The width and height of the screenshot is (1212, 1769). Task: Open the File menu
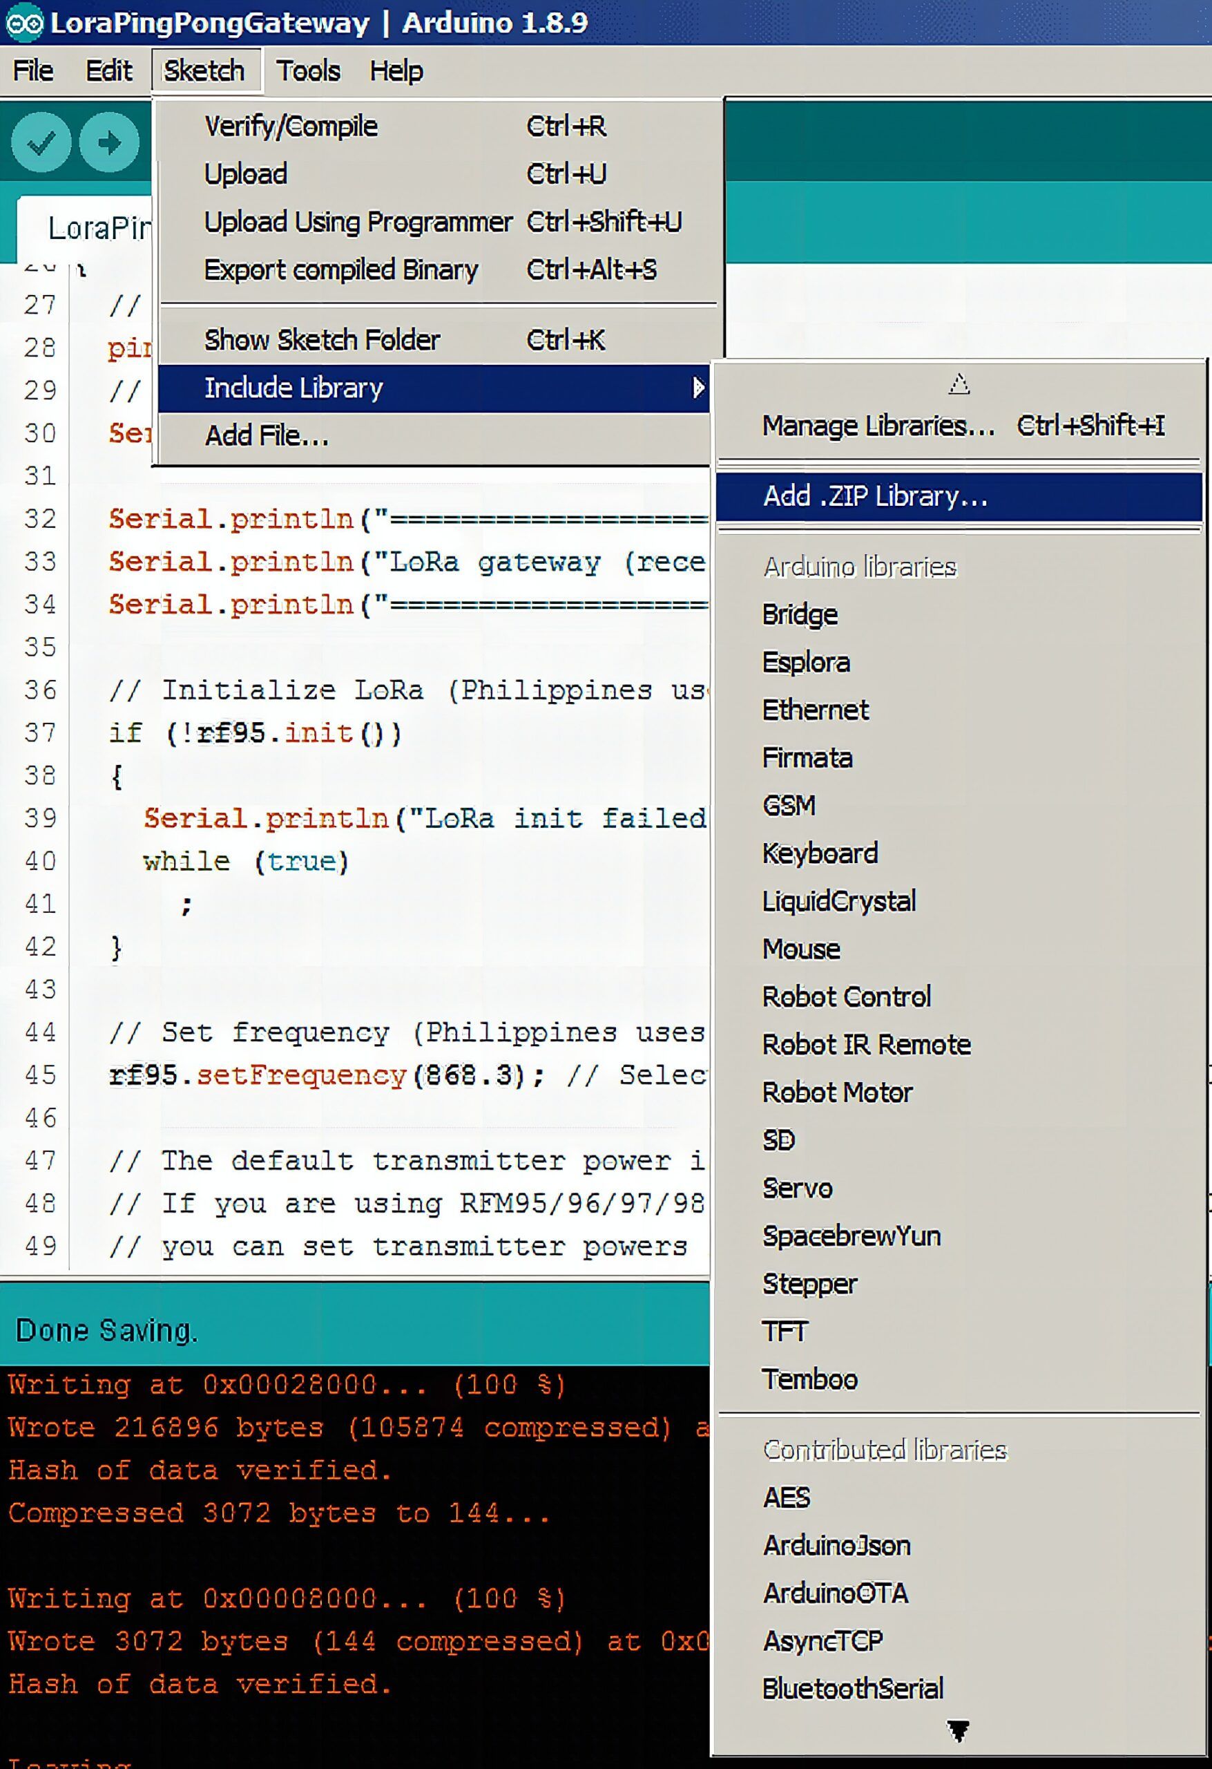33,70
